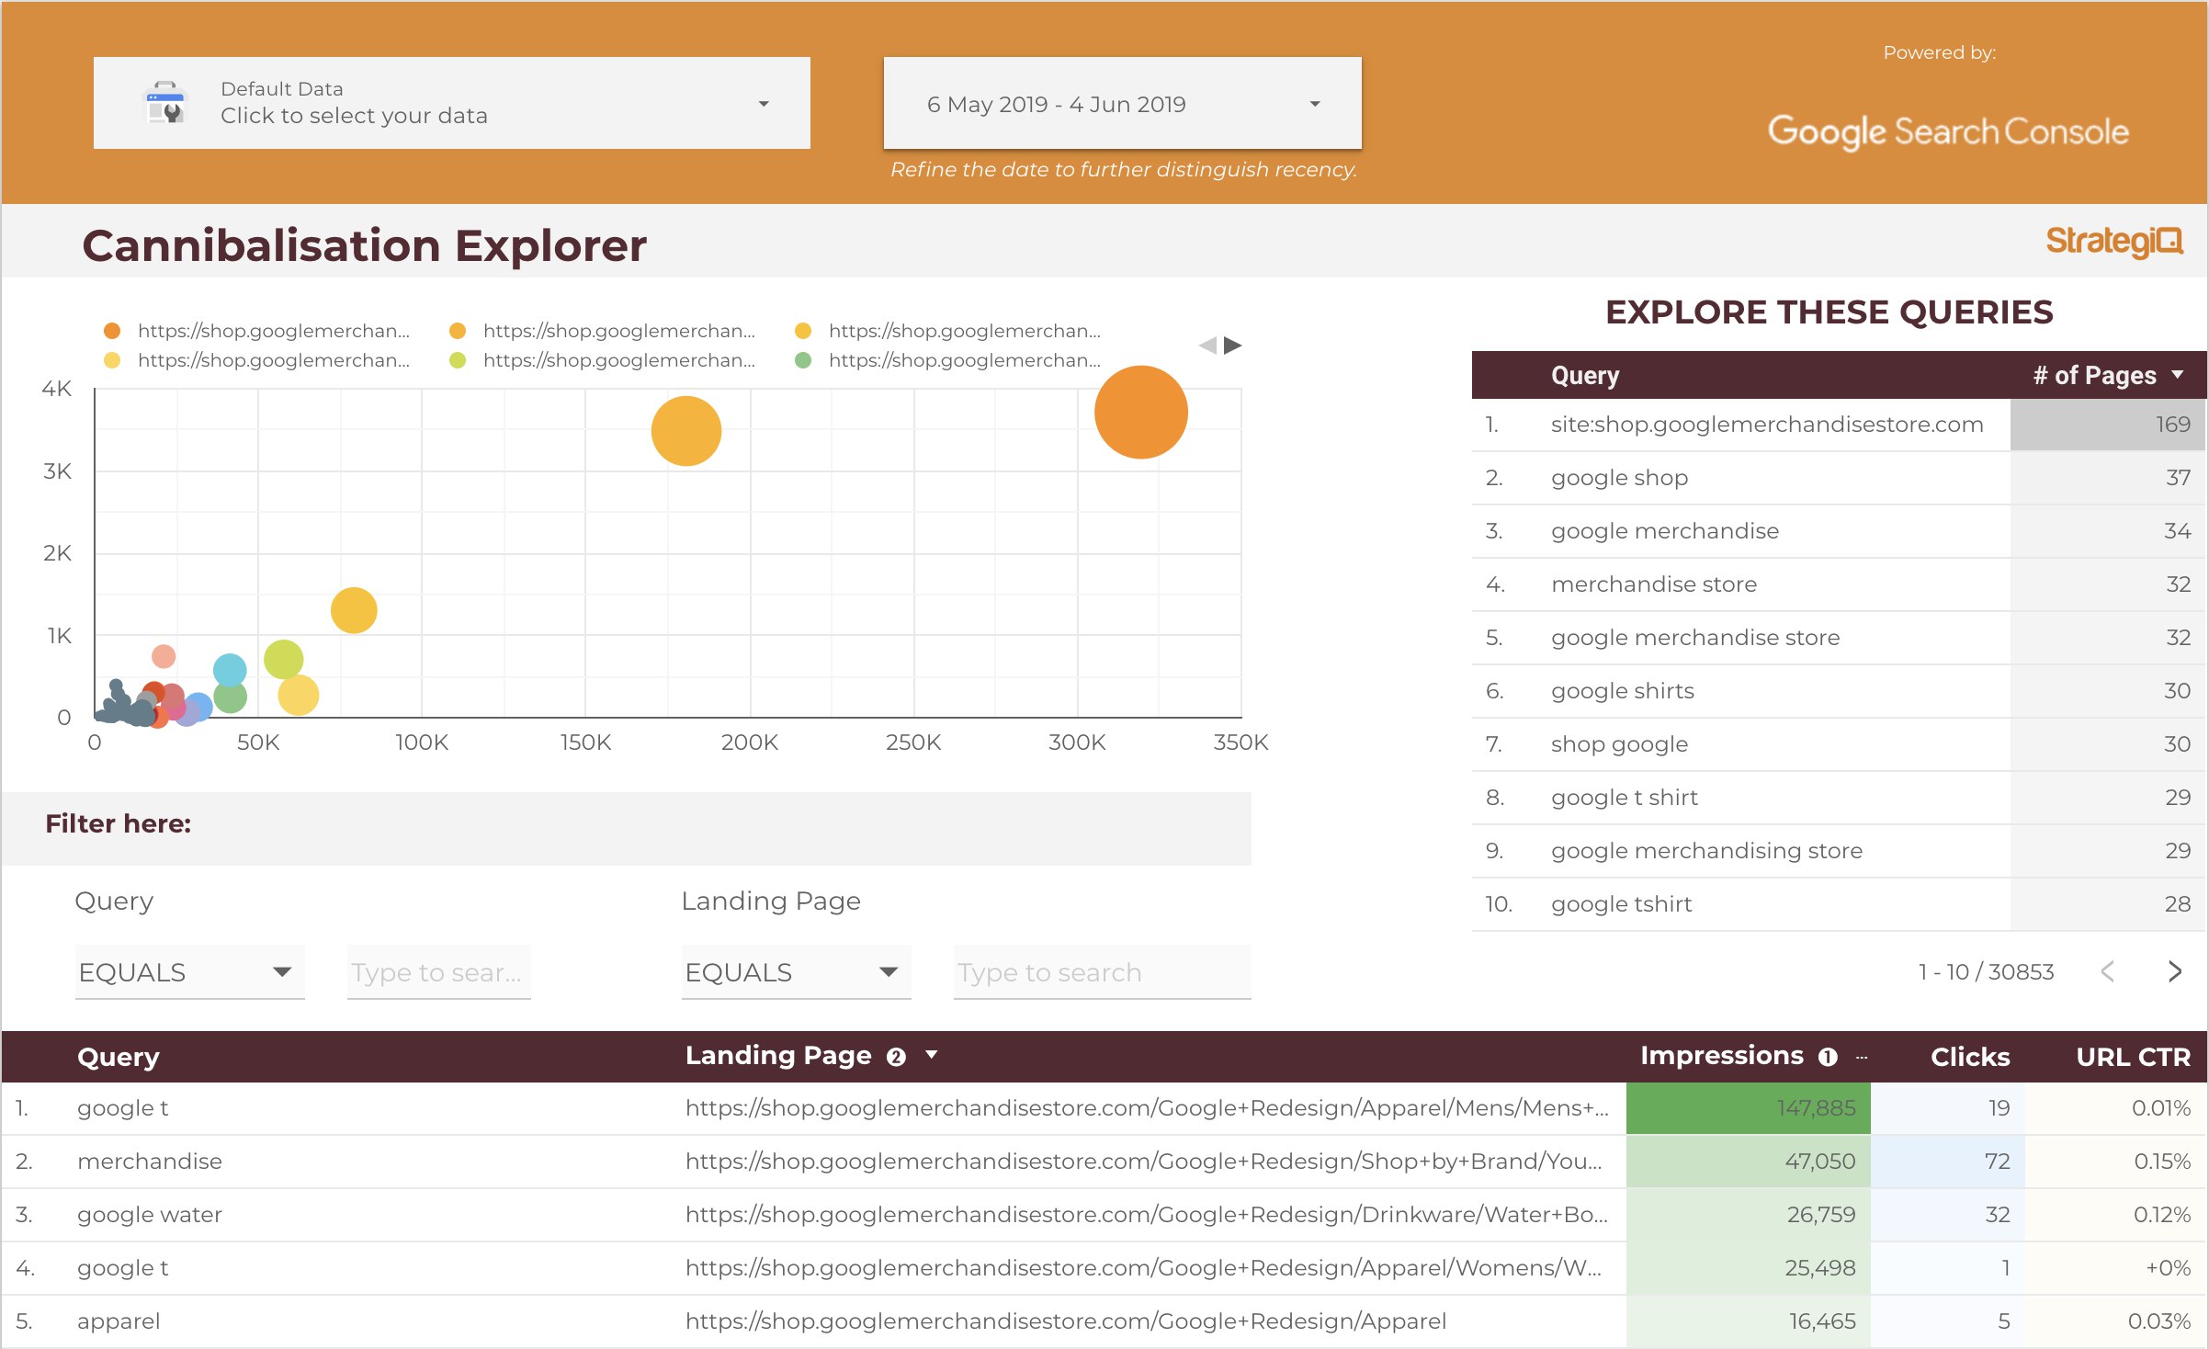This screenshot has height=1349, width=2209.
Task: Go to previous page of queries
Action: 2108,971
